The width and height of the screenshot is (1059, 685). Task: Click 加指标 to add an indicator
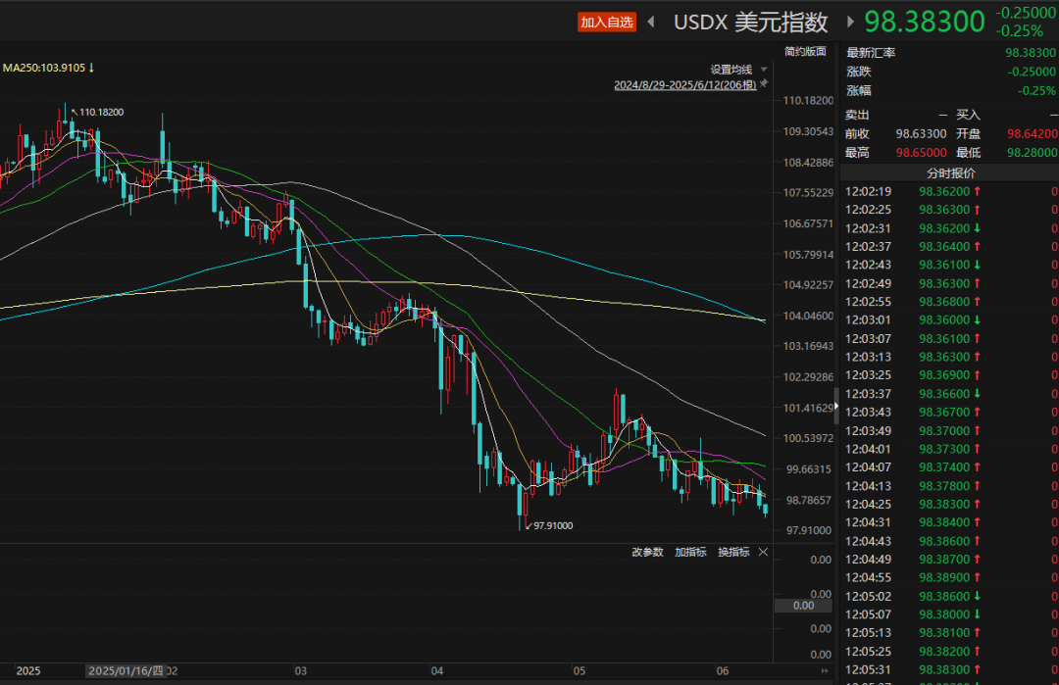point(690,552)
